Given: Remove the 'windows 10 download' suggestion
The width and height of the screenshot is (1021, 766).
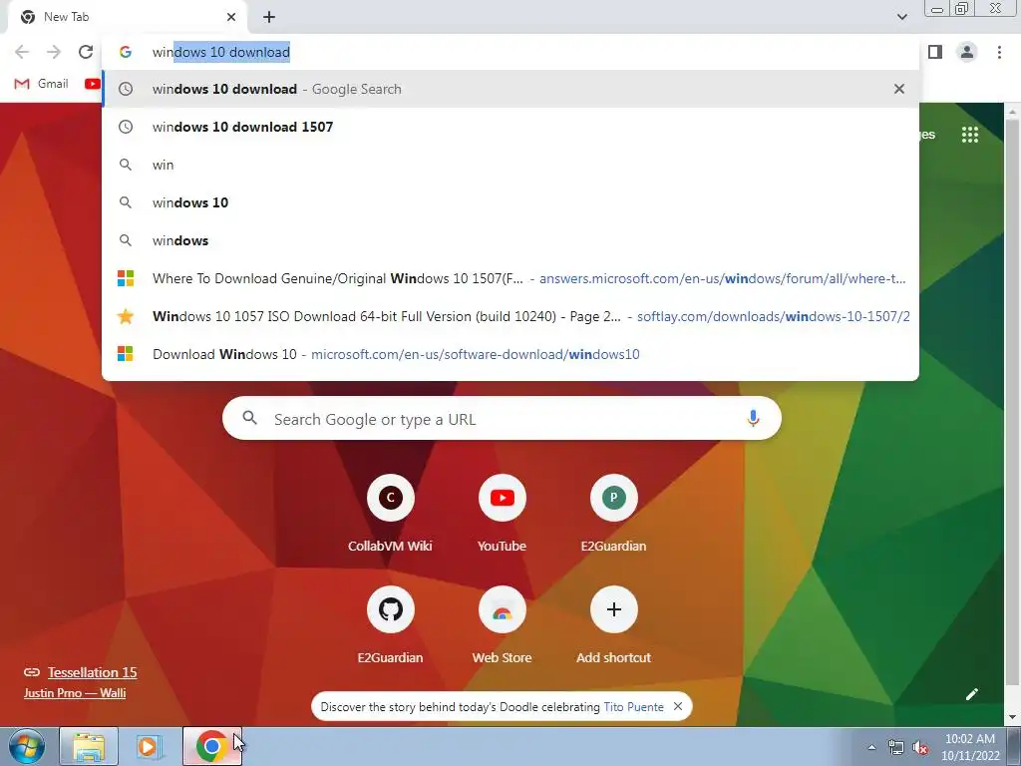Looking at the screenshot, I should click(899, 89).
